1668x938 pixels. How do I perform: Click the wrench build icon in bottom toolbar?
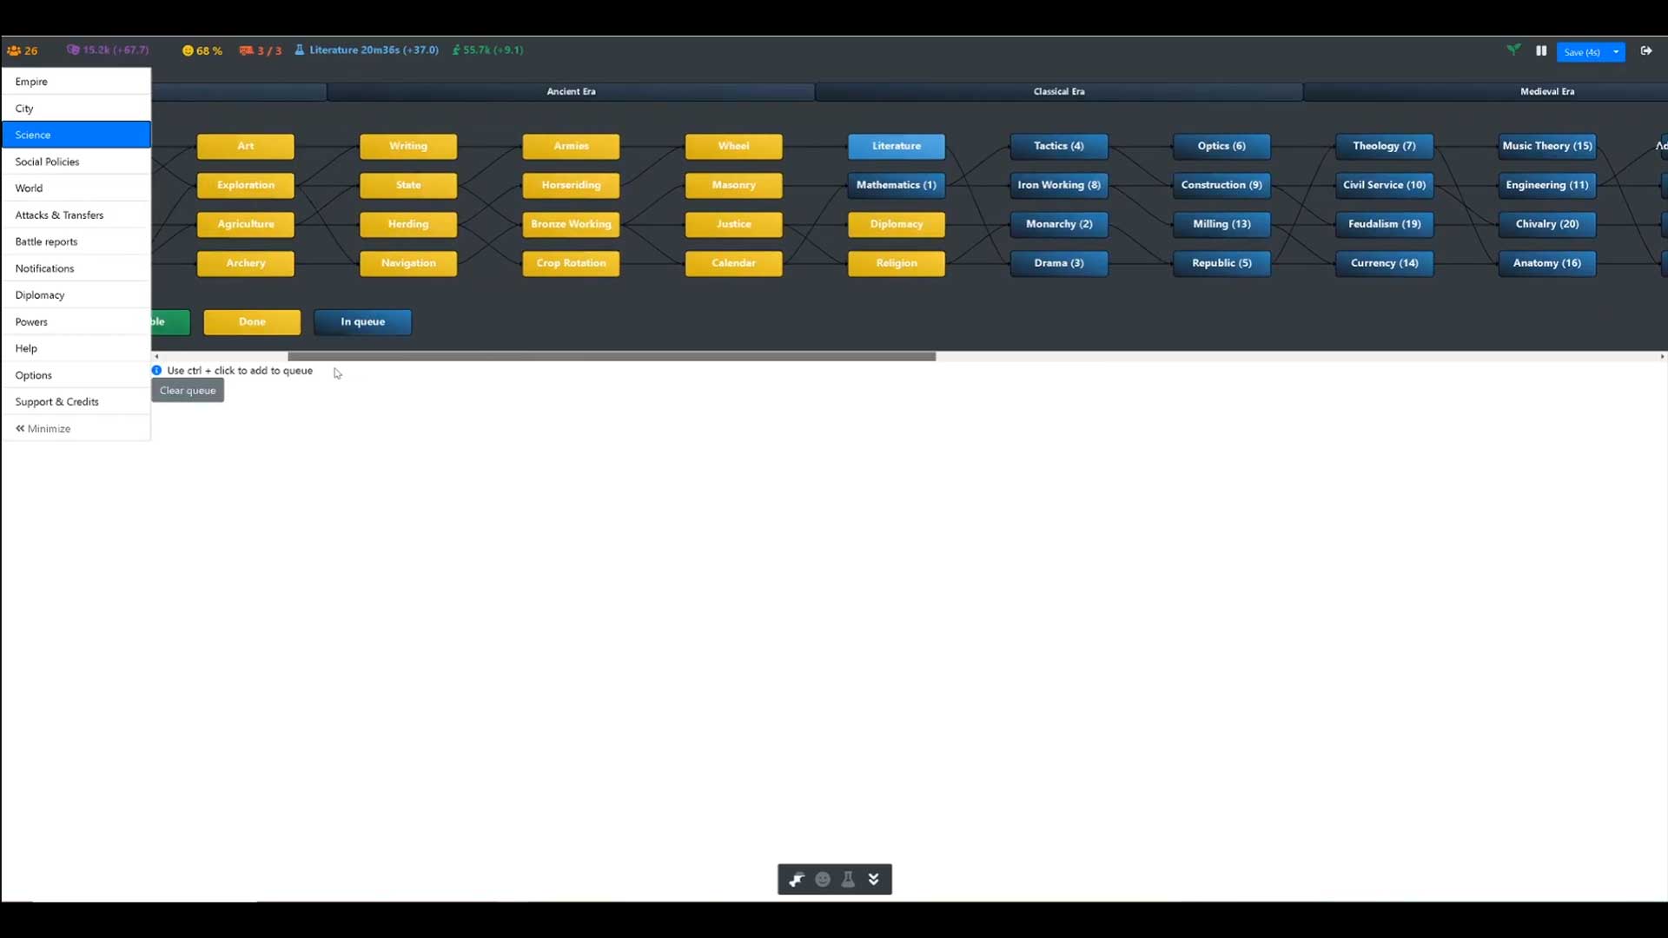(x=796, y=880)
